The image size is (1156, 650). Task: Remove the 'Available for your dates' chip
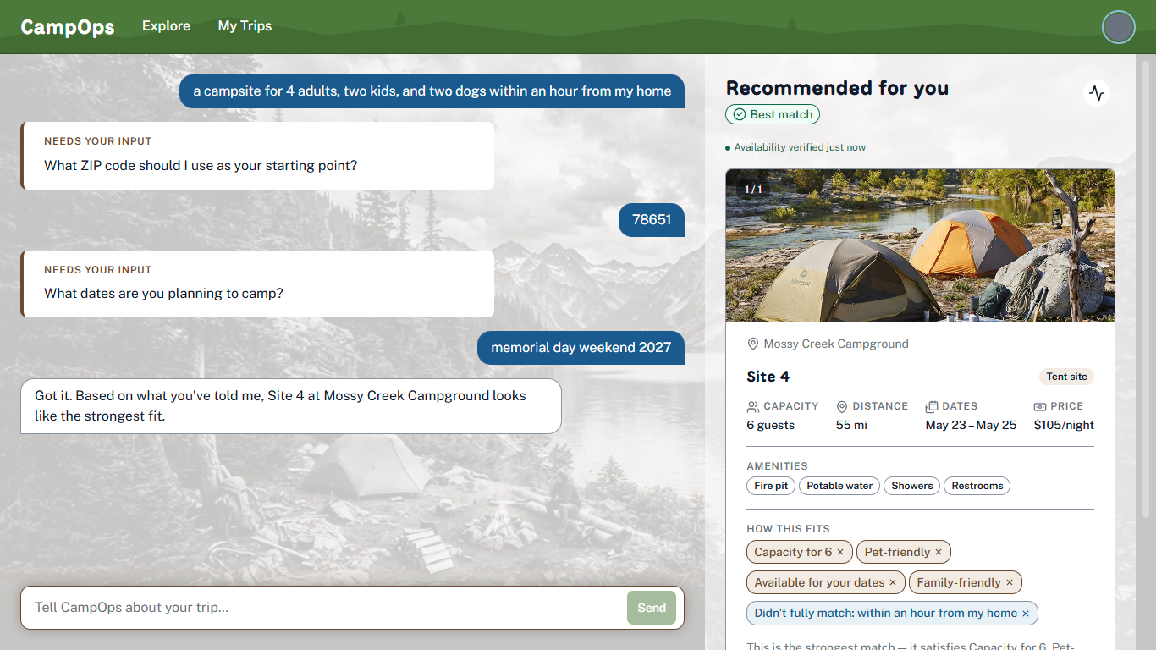pos(893,582)
